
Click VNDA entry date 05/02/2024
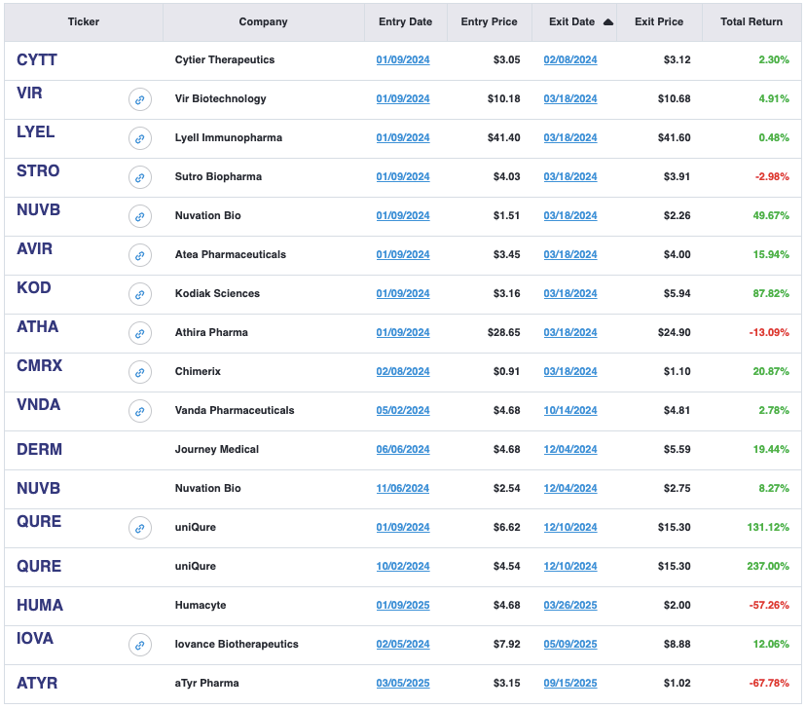coord(403,411)
